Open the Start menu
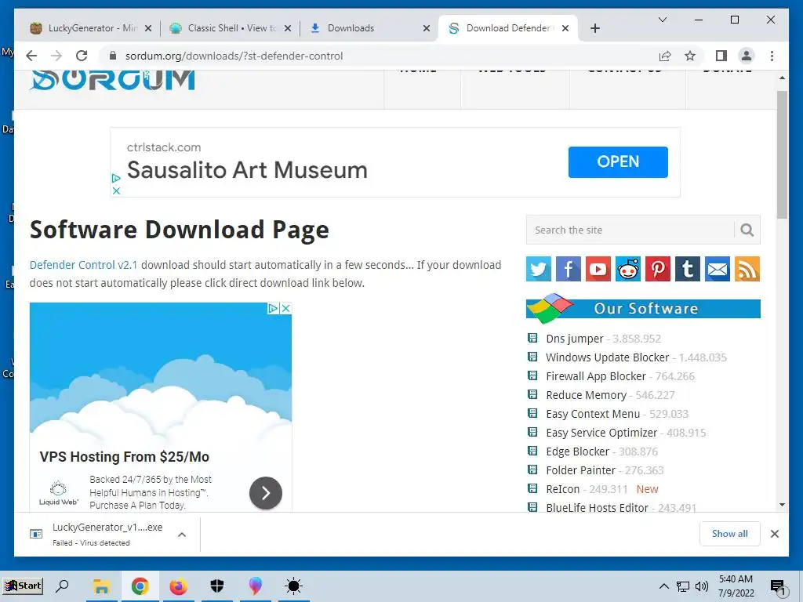This screenshot has height=602, width=803. click(23, 586)
